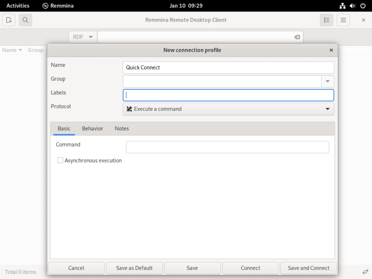Click the volume icon in the system tray
The width and height of the screenshot is (372, 279).
[x=352, y=6]
